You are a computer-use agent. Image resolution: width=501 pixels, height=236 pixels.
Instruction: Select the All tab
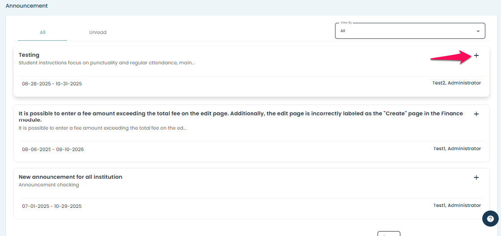[x=42, y=32]
